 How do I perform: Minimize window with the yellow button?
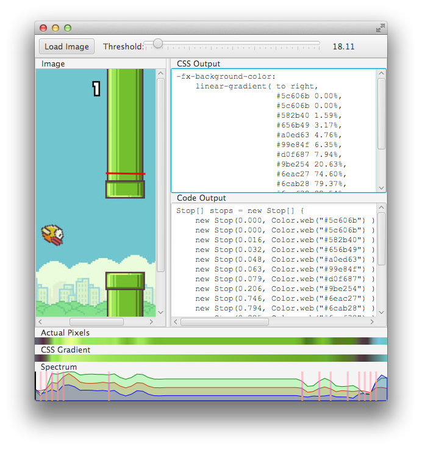pyautogui.click(x=55, y=28)
